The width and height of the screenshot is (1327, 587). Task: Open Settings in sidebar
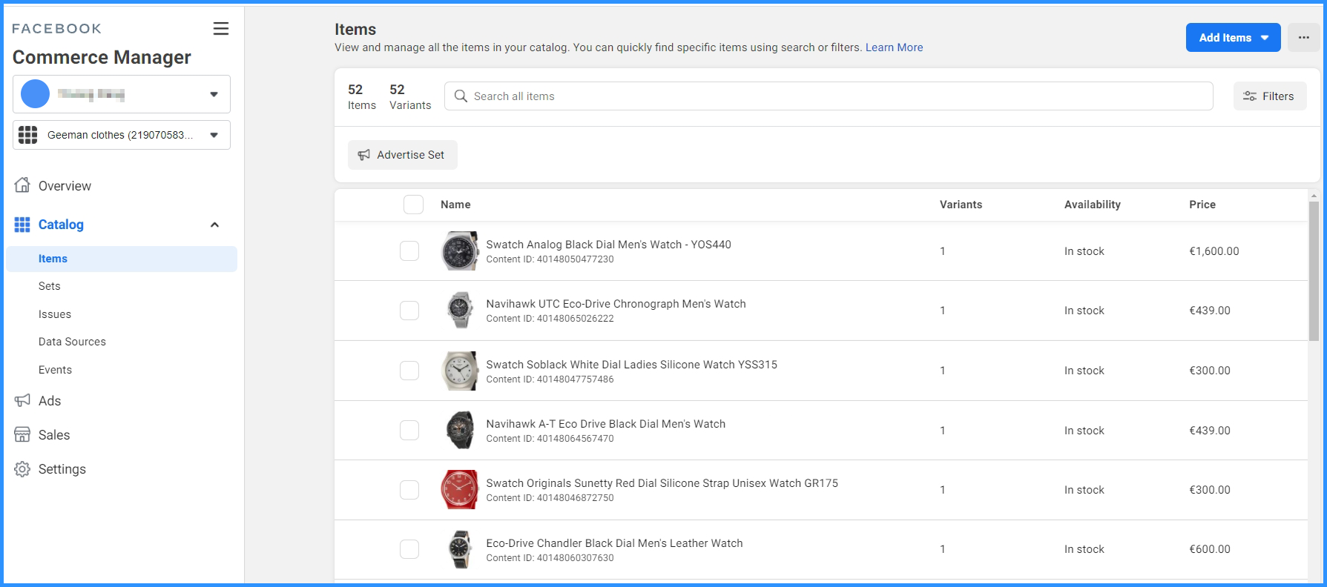pyautogui.click(x=62, y=469)
